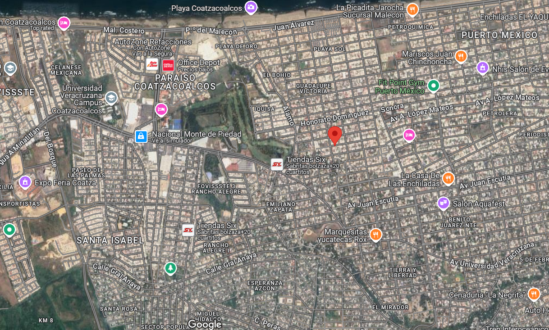
Task: Select Tiendas Six logo near Rancho Alegre I
Action: 188,230
